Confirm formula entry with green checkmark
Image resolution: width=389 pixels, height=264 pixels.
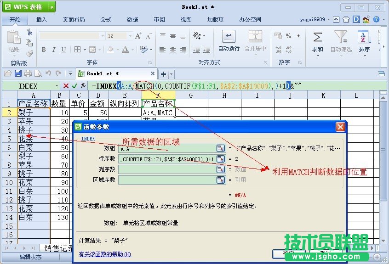[74, 86]
